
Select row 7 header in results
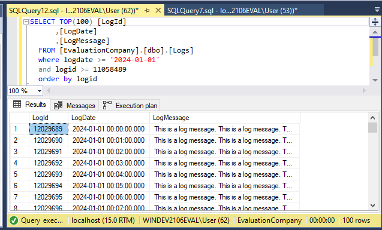(x=20, y=197)
